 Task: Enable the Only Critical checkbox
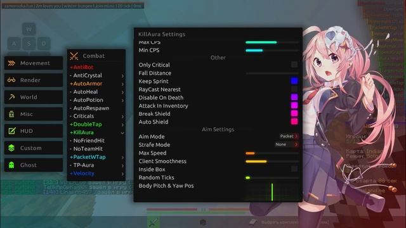pyautogui.click(x=294, y=65)
